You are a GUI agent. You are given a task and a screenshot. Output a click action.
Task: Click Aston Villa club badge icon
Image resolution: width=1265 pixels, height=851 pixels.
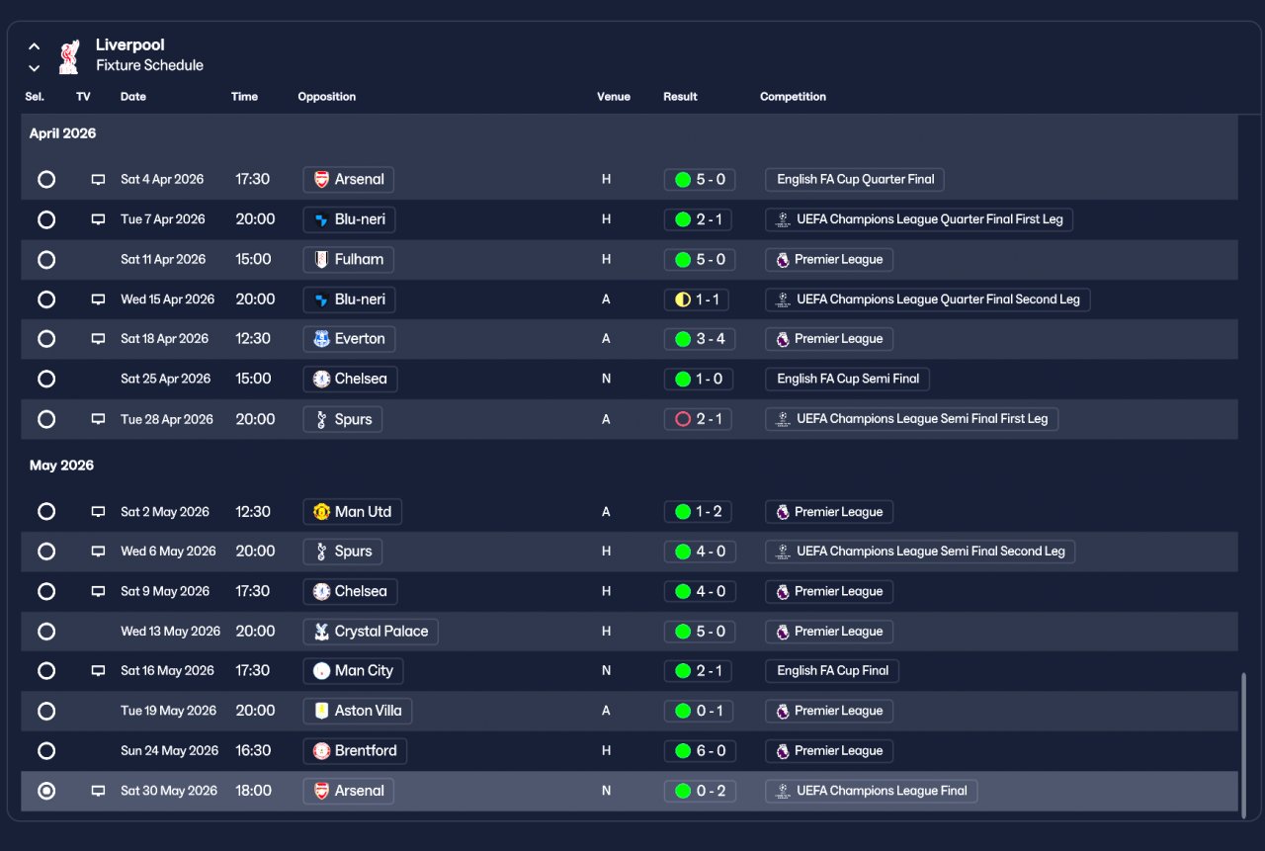coord(321,711)
